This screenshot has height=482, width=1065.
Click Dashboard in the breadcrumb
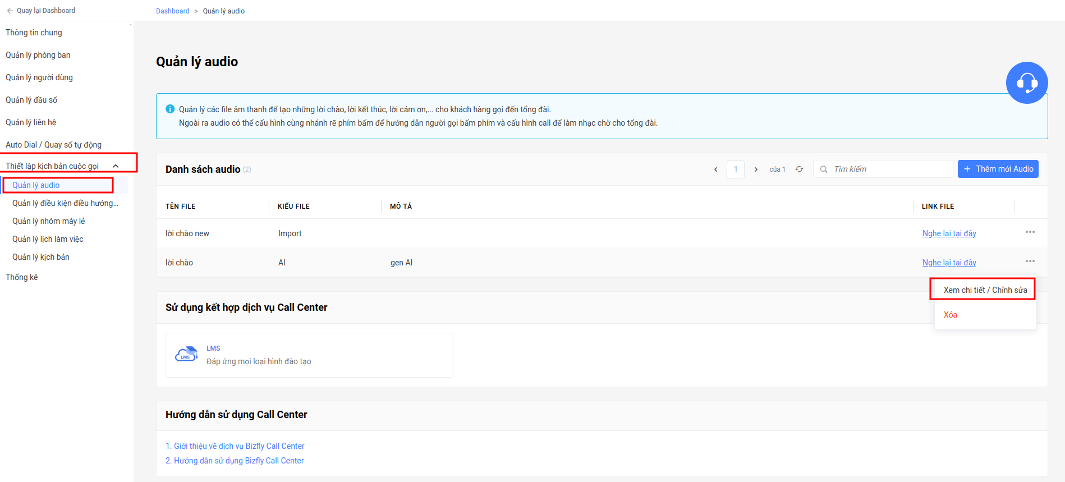pyautogui.click(x=173, y=11)
